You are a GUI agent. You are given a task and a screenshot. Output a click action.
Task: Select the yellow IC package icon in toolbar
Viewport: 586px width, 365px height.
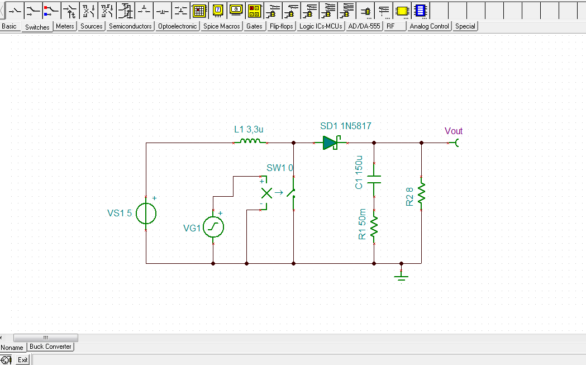pyautogui.click(x=402, y=10)
